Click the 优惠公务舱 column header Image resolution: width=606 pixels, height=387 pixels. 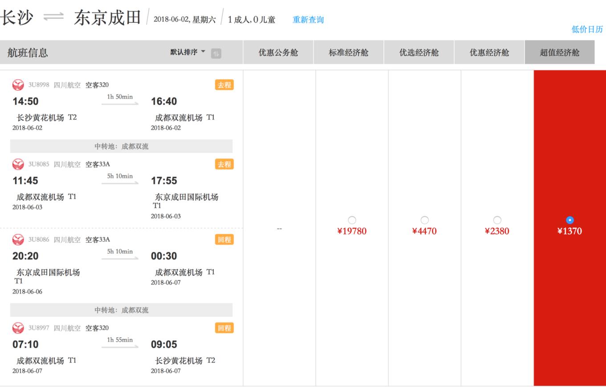(x=278, y=52)
